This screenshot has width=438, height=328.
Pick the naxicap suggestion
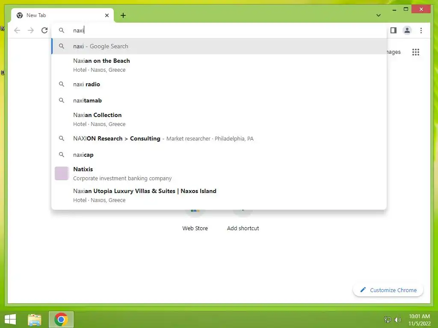point(219,155)
